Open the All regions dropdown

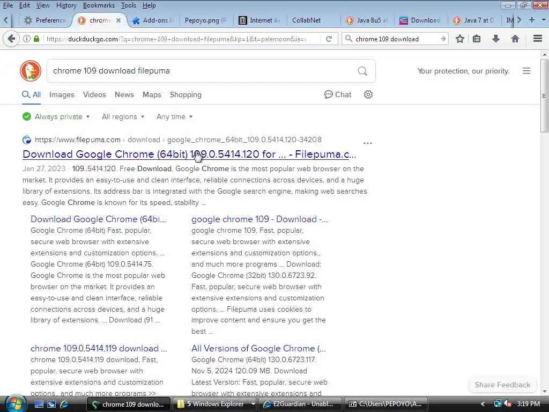[x=123, y=116]
